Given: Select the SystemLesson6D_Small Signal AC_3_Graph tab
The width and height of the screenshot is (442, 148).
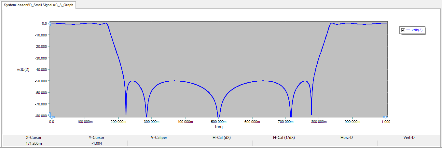Looking at the screenshot, I should (x=38, y=5).
